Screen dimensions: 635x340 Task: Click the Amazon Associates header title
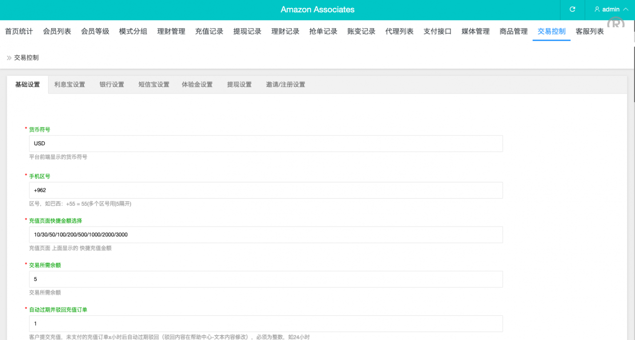point(317,9)
